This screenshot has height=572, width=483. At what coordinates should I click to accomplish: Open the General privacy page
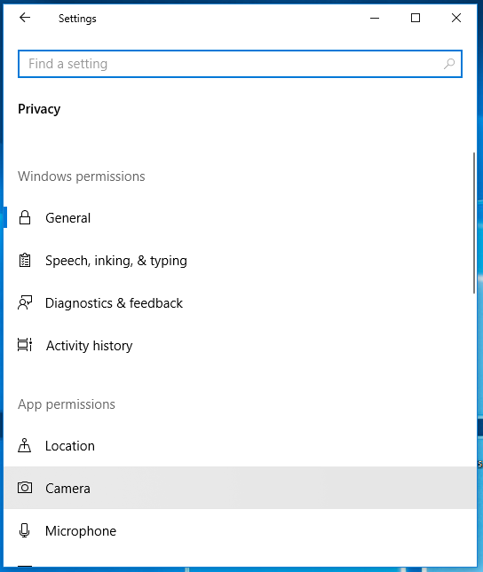[x=240, y=218]
